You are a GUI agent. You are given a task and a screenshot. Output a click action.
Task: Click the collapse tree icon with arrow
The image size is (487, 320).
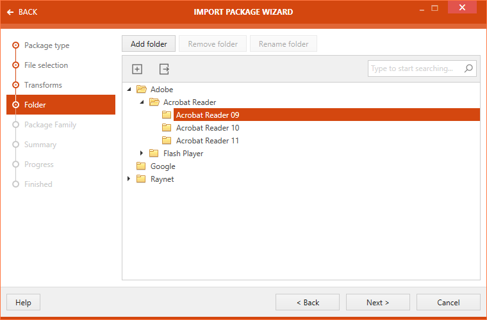(164, 69)
